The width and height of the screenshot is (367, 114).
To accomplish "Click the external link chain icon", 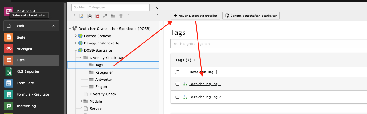I will click(x=105, y=16).
